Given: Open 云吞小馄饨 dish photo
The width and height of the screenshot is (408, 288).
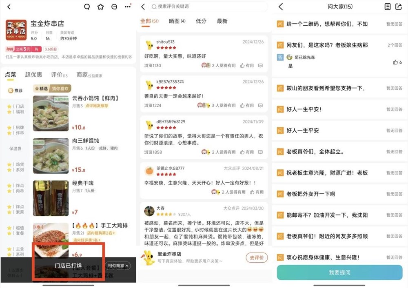Looking at the screenshot, I should (x=51, y=113).
